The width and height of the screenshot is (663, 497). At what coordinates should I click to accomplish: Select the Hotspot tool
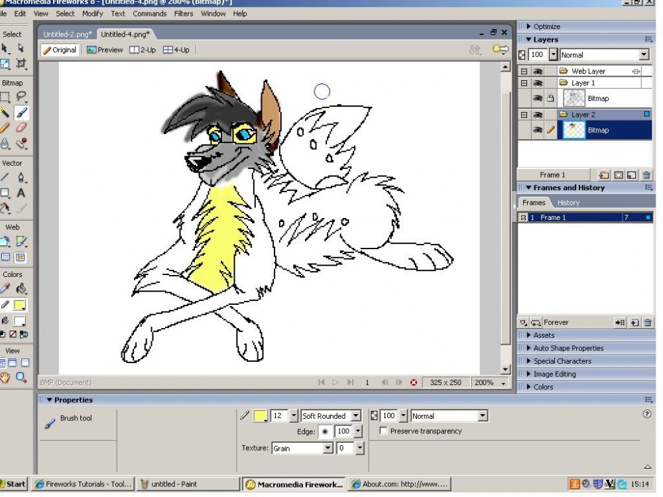5,242
